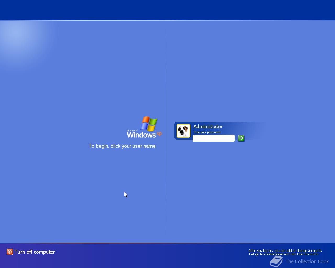The image size is (335, 268).
Task: Click the Windows XP logo
Action: 144,127
